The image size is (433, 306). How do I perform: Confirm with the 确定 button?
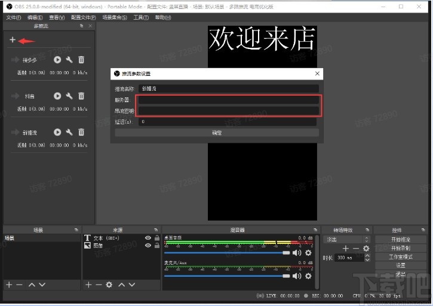(217, 133)
